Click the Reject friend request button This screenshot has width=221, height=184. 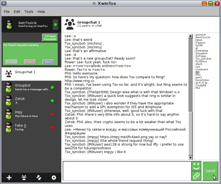coord(30,62)
